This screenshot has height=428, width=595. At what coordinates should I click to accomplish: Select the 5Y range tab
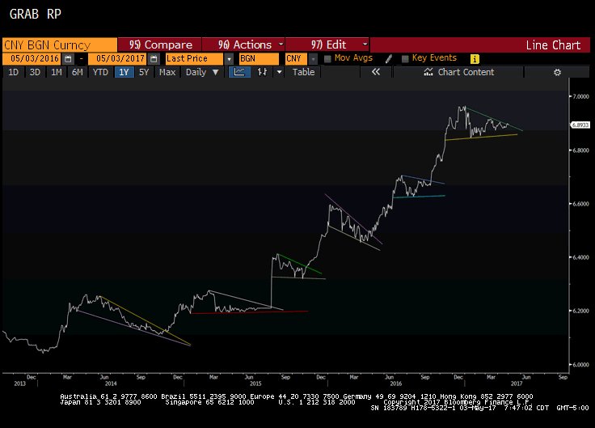pyautogui.click(x=144, y=72)
